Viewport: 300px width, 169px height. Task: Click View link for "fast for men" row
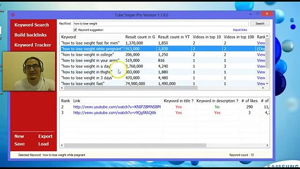261,43
